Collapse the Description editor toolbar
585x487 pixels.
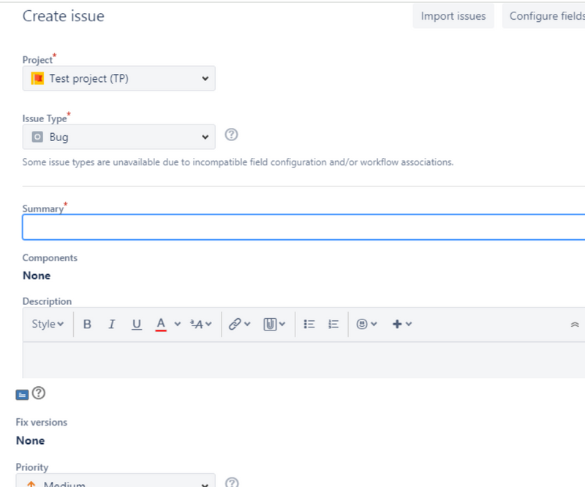click(x=575, y=324)
